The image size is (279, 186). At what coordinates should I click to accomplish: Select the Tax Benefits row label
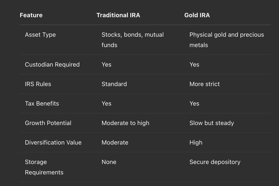click(x=42, y=104)
